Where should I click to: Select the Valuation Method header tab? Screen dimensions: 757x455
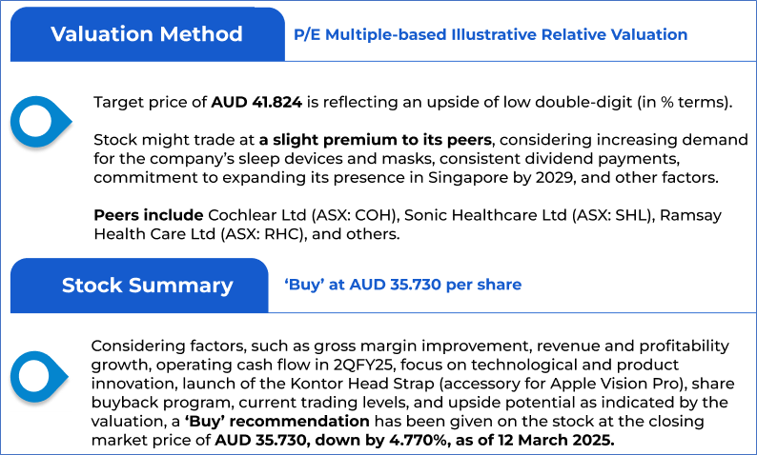point(147,35)
